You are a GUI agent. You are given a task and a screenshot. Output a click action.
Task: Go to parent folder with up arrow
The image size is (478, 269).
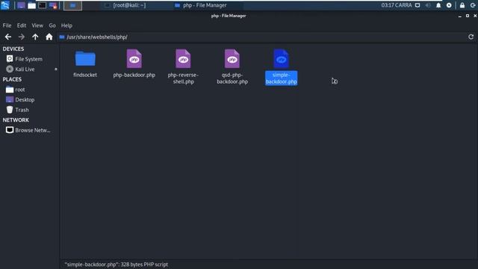tap(35, 37)
